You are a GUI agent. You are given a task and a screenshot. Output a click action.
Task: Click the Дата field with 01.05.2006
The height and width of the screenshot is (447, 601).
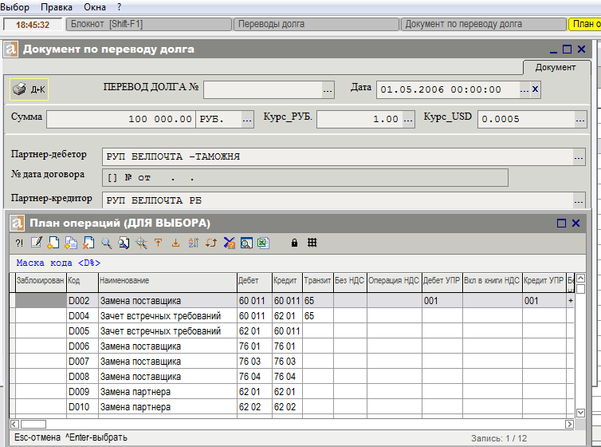click(x=448, y=89)
